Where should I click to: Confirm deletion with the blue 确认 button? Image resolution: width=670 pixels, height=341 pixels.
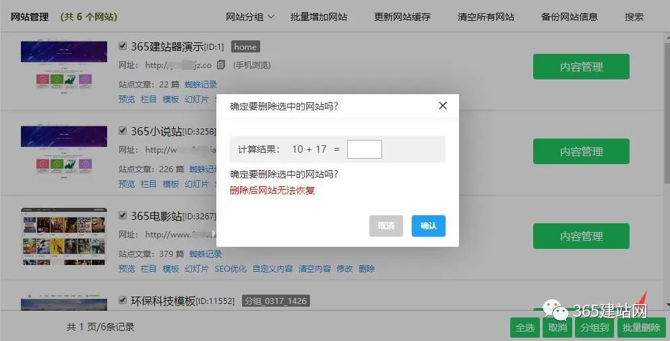(429, 226)
